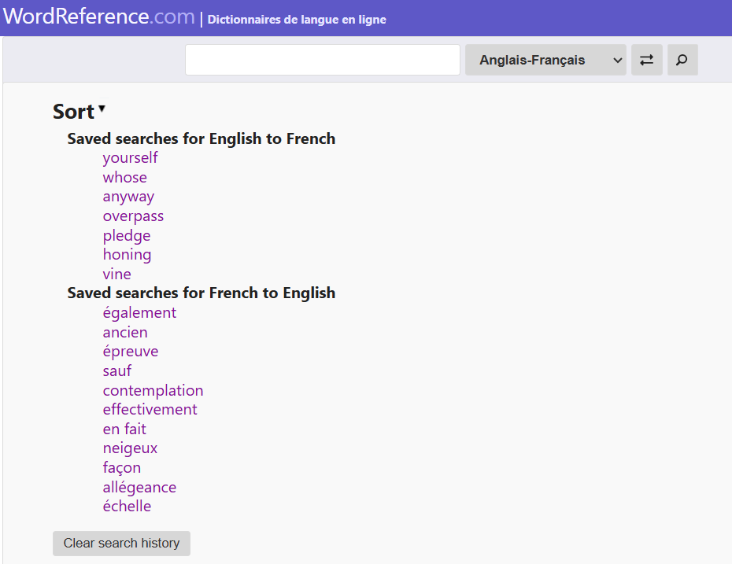
Task: Open the 'contemplation' saved search
Action: click(x=153, y=391)
